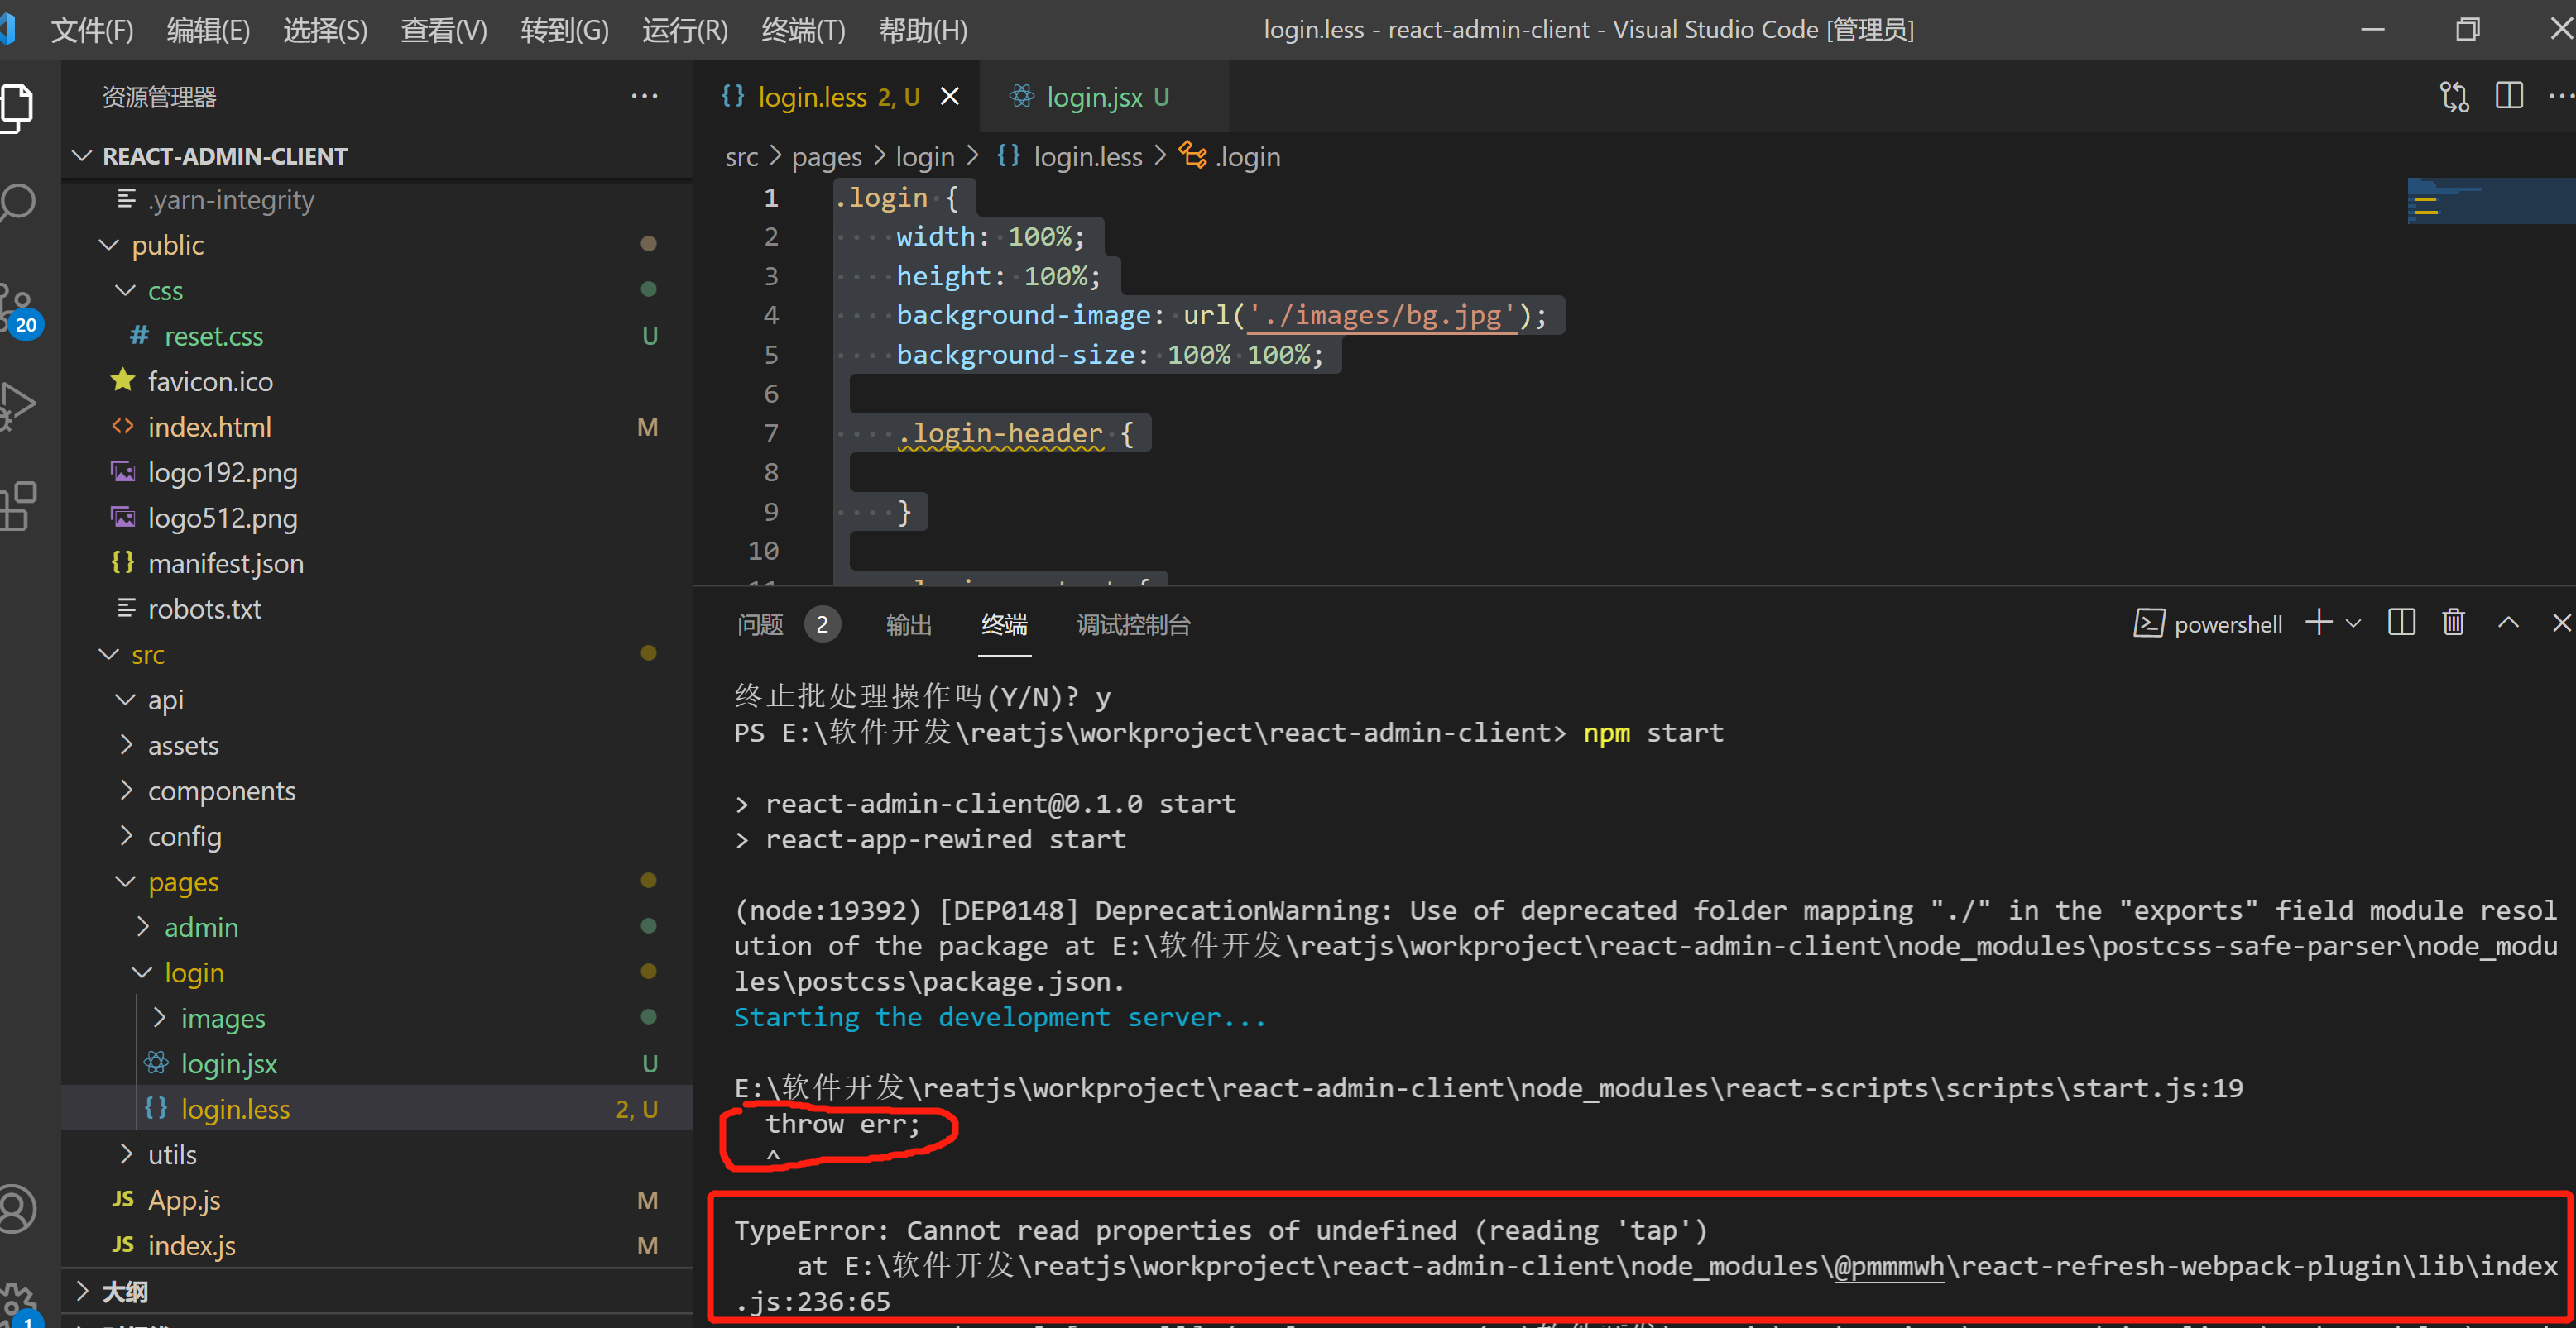Open Run and Debug view icon

[18, 404]
